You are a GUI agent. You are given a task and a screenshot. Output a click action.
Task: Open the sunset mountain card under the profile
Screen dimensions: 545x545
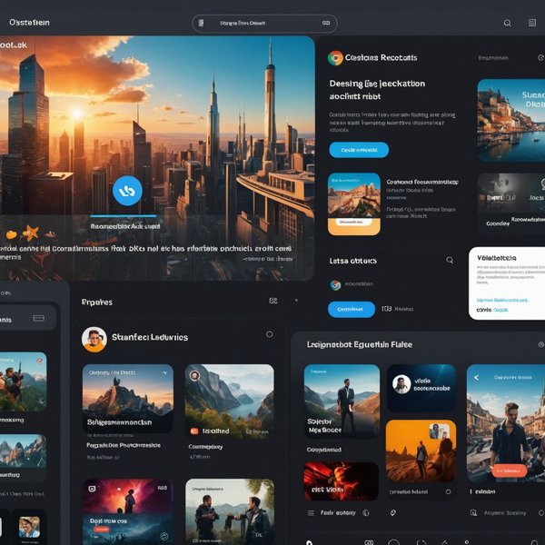tap(127, 399)
